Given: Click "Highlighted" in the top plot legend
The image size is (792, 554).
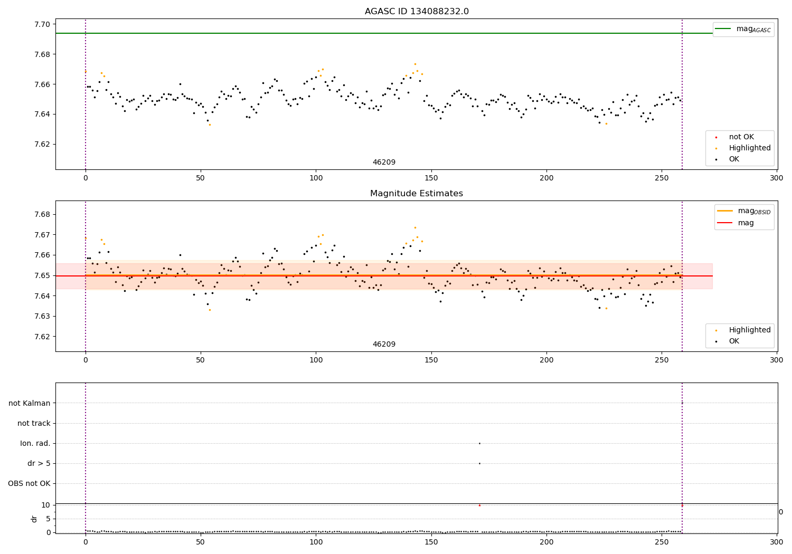Looking at the screenshot, I should pyautogui.click(x=750, y=148).
